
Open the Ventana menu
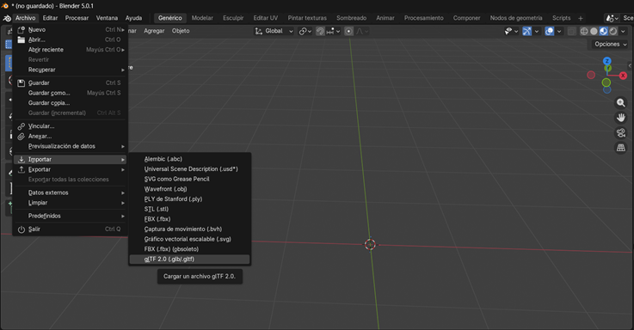click(107, 18)
